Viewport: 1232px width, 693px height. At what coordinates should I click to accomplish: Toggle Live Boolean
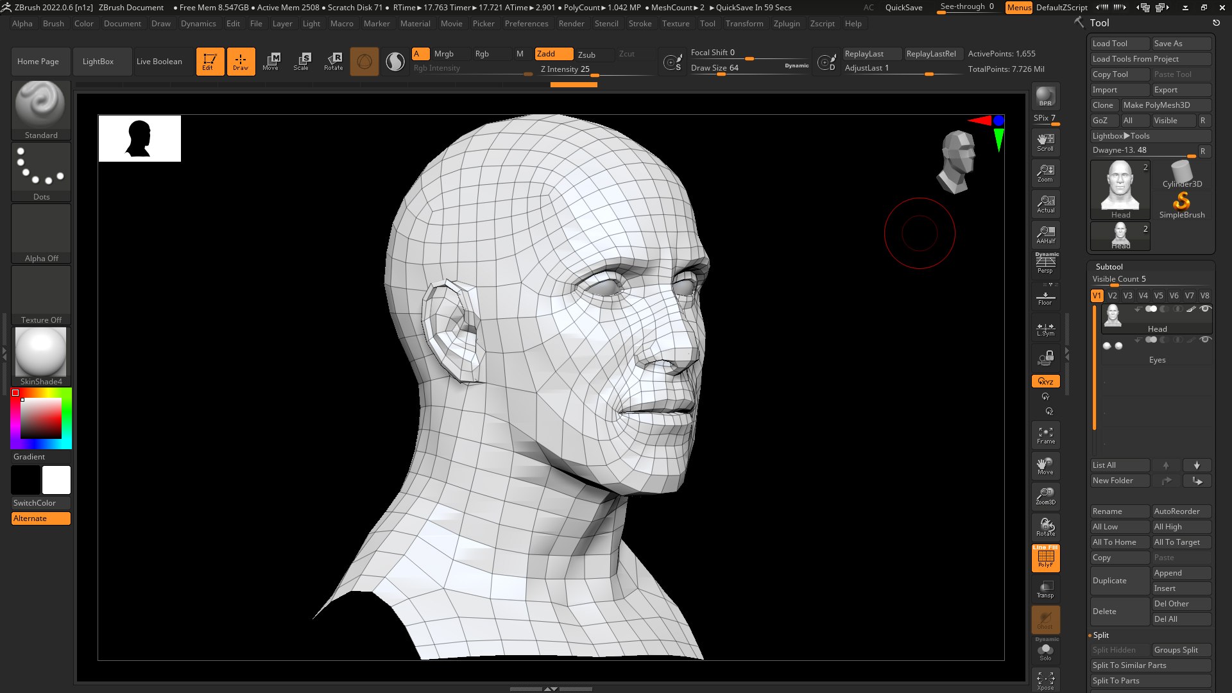pos(159,62)
